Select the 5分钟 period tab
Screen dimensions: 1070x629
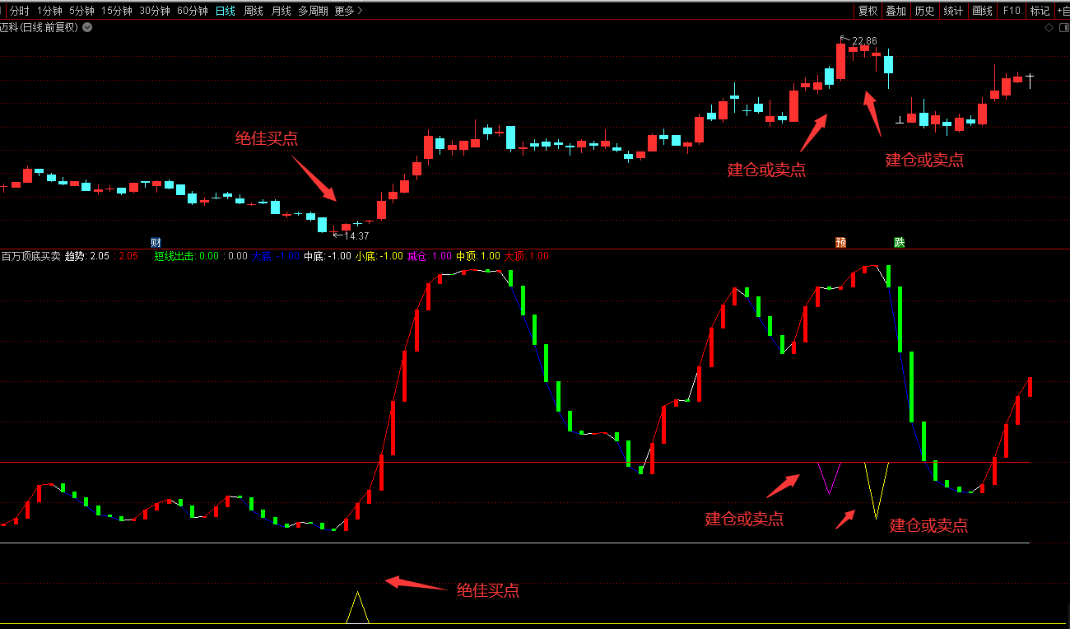(x=81, y=11)
